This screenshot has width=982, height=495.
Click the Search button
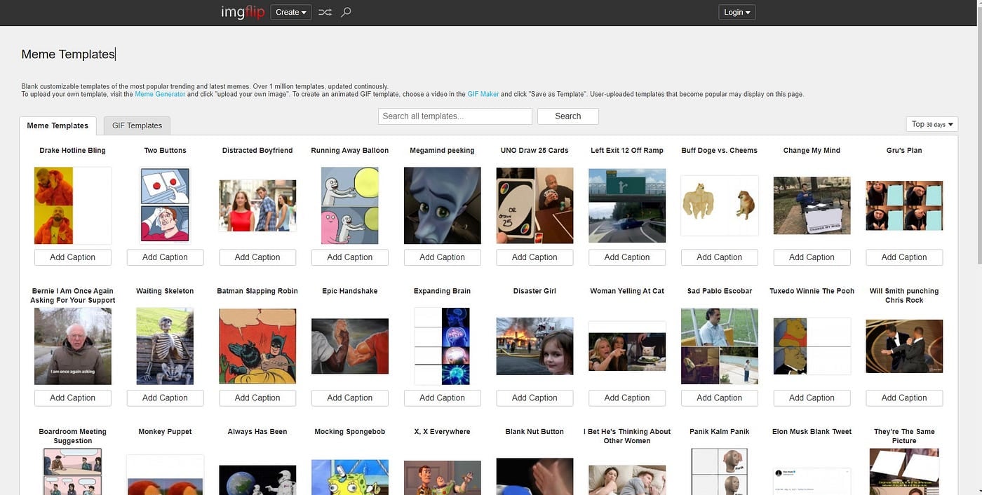pos(568,116)
